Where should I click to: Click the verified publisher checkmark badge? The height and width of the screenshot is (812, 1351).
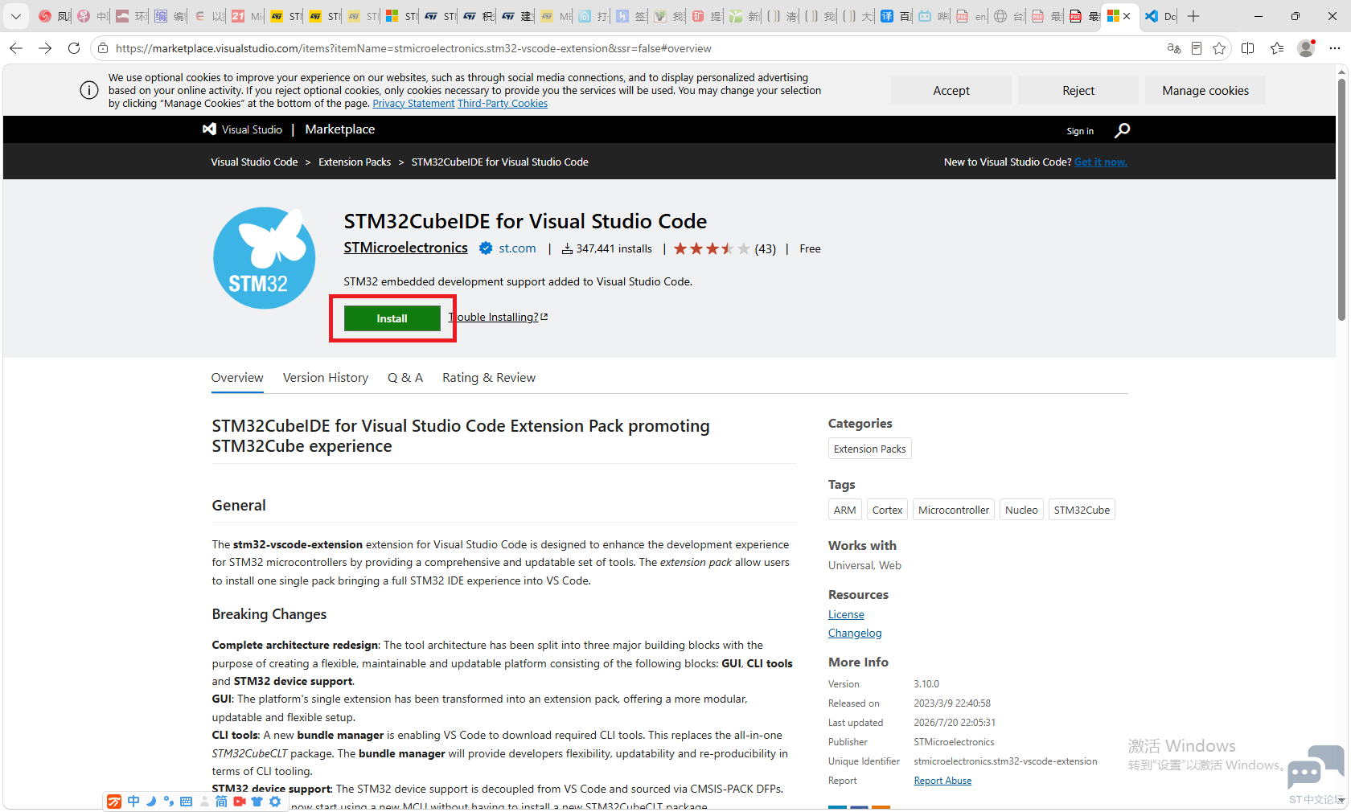[486, 248]
